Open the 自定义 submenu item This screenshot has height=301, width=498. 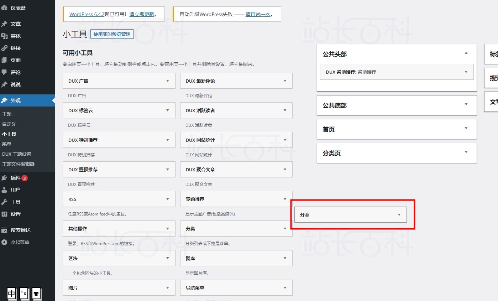[9, 124]
